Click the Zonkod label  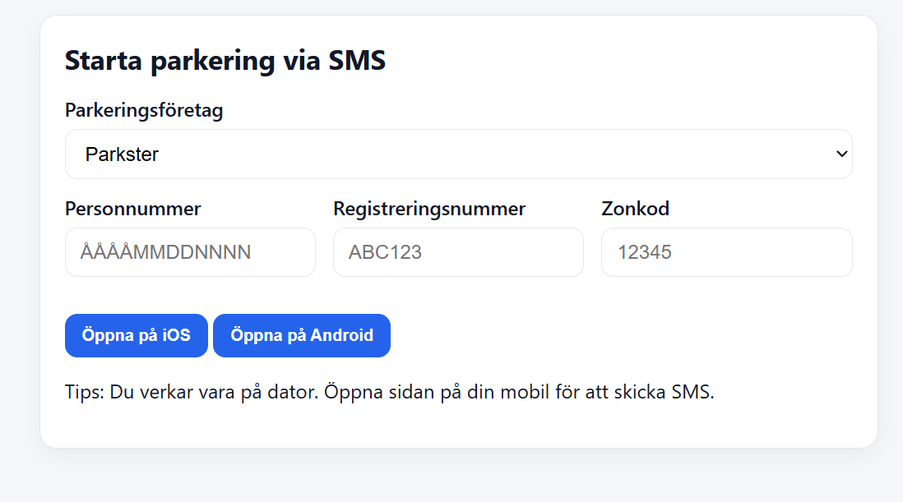click(x=635, y=209)
